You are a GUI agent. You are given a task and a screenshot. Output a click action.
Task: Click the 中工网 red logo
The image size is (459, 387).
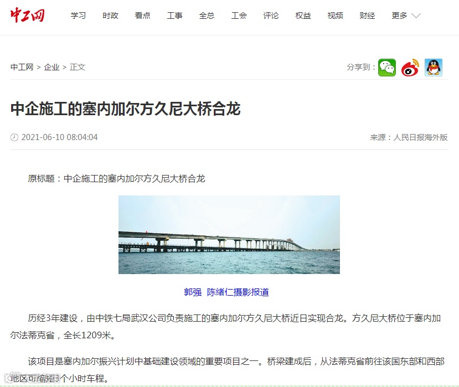28,15
